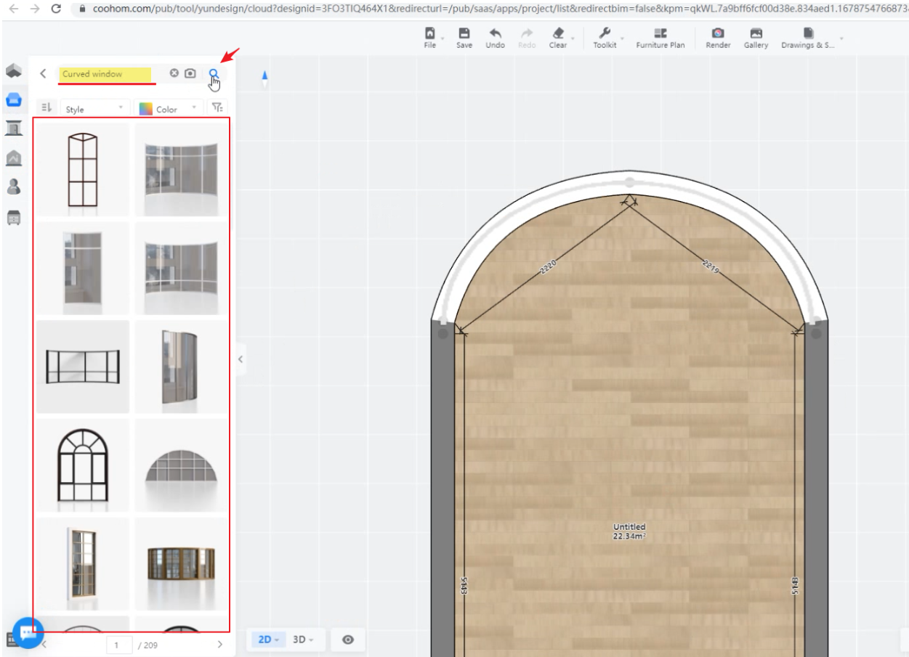The image size is (909, 657).
Task: Clear the search text with X icon
Action: click(x=174, y=73)
